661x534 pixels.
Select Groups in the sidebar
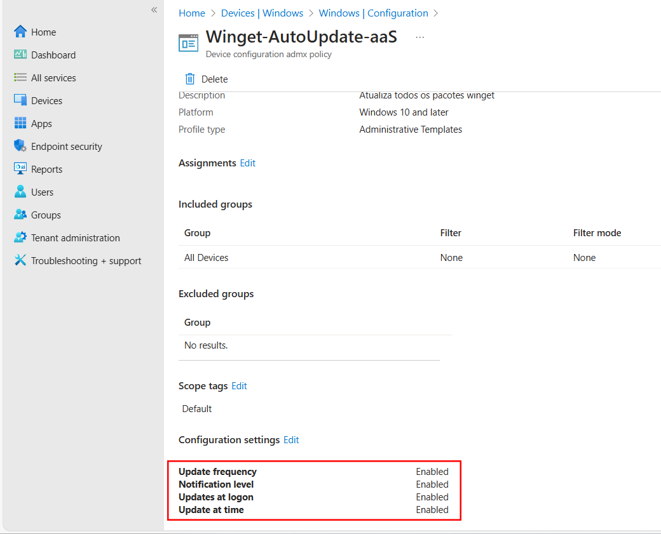click(46, 215)
